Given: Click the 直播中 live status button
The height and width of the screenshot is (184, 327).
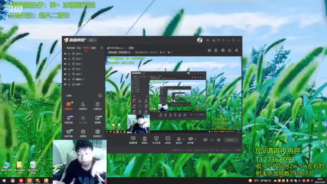Looking at the screenshot, I should [x=231, y=140].
